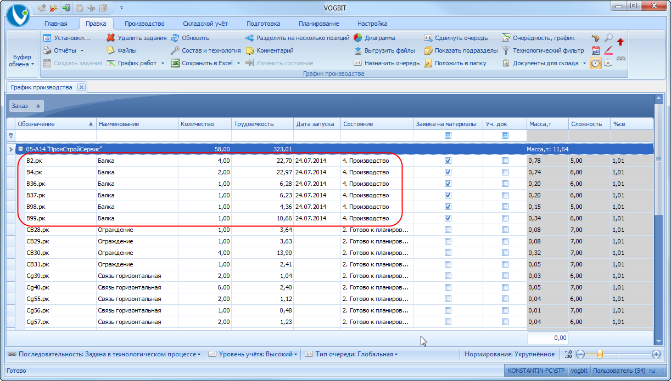Open Тип очереди: Глобальная dropdown
The width and height of the screenshot is (671, 381).
(x=351, y=354)
